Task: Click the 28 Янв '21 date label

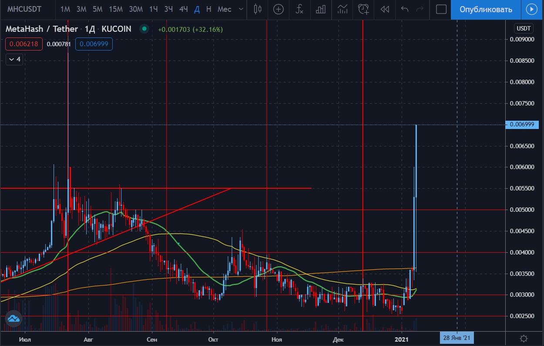Action: coord(457,338)
